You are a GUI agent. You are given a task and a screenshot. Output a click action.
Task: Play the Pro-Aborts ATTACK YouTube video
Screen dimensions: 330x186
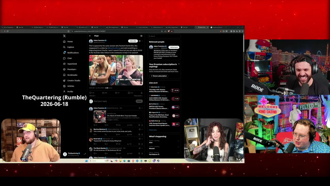(100, 117)
